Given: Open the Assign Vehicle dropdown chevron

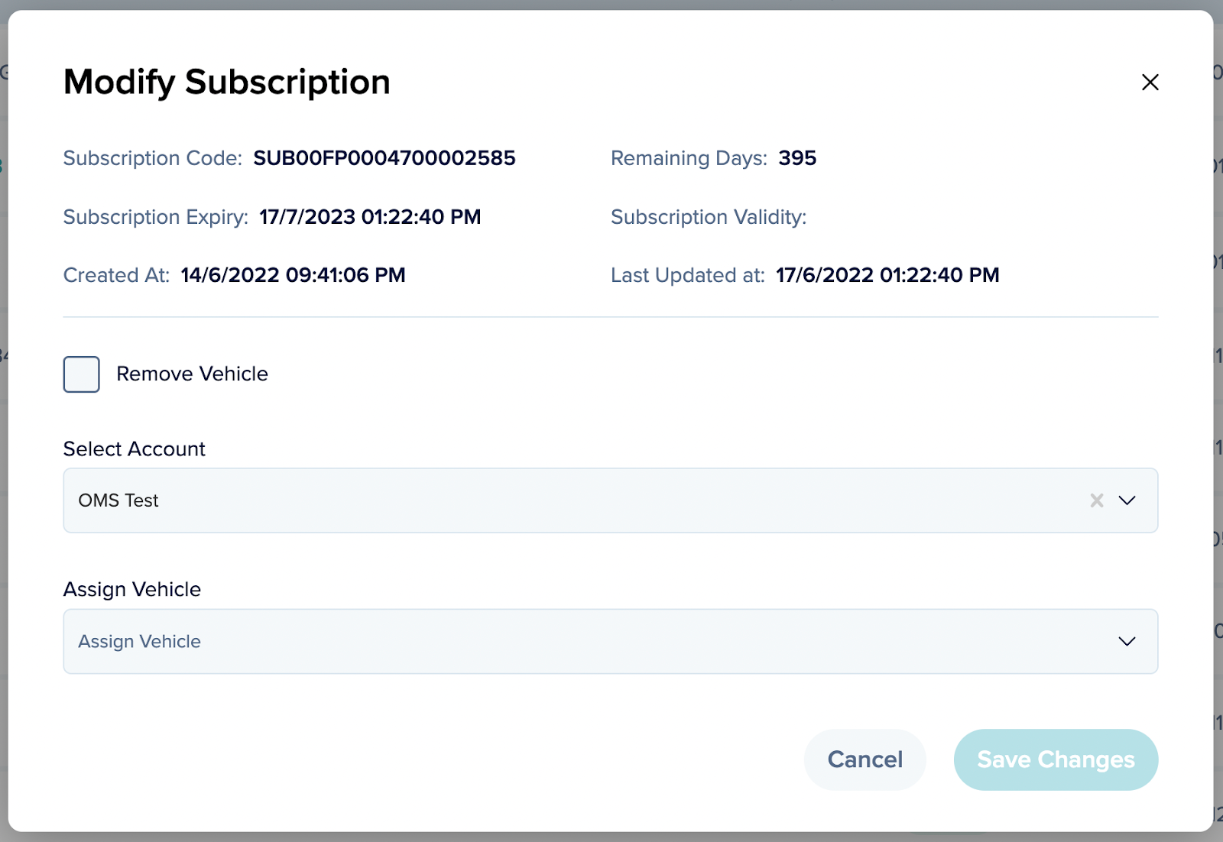Looking at the screenshot, I should pyautogui.click(x=1127, y=641).
